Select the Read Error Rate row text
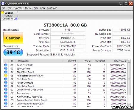Image resolution: width=134 pixels, height=110 pixels. [25, 65]
